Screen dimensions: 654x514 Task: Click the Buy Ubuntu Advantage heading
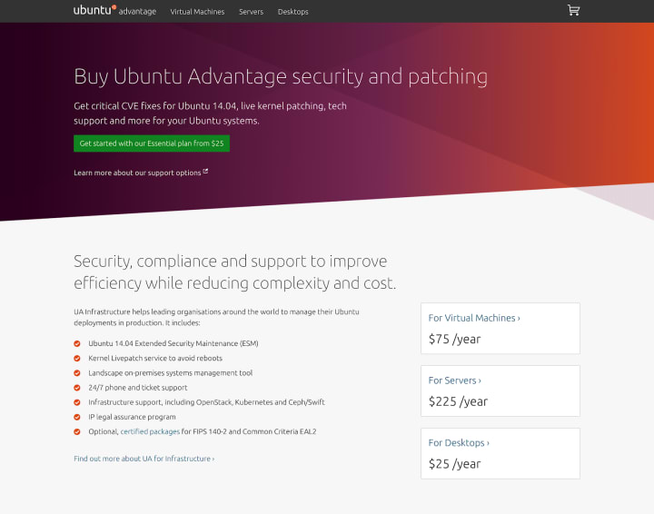click(281, 76)
